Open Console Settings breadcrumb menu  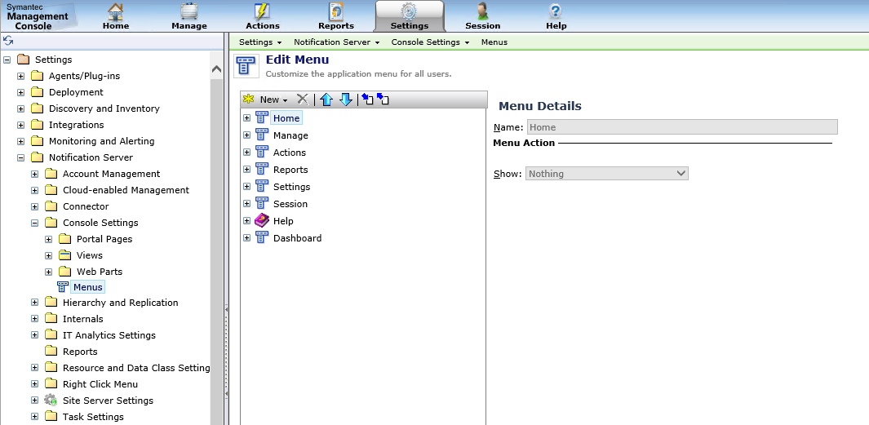click(430, 42)
